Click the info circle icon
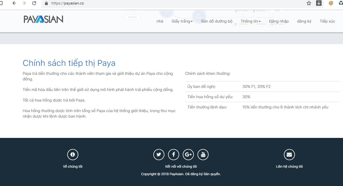343x186 pixels. (73, 155)
